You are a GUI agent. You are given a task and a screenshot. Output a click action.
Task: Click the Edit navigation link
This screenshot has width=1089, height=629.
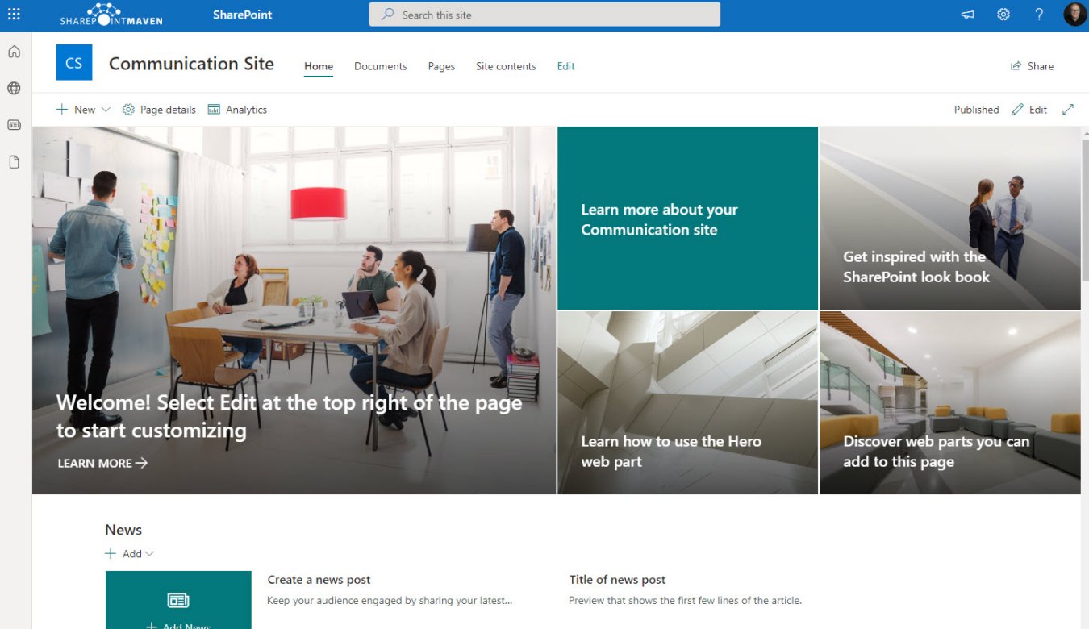coord(565,66)
